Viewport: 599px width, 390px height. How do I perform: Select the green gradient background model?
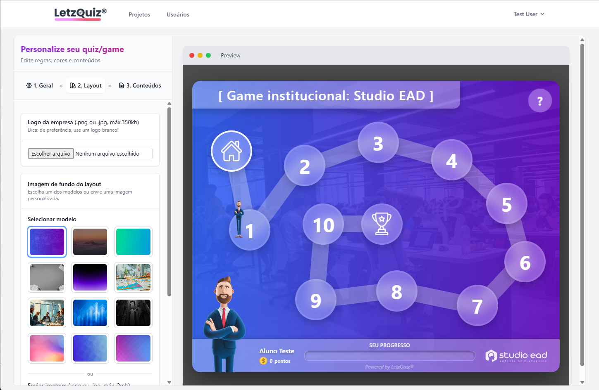coord(133,242)
